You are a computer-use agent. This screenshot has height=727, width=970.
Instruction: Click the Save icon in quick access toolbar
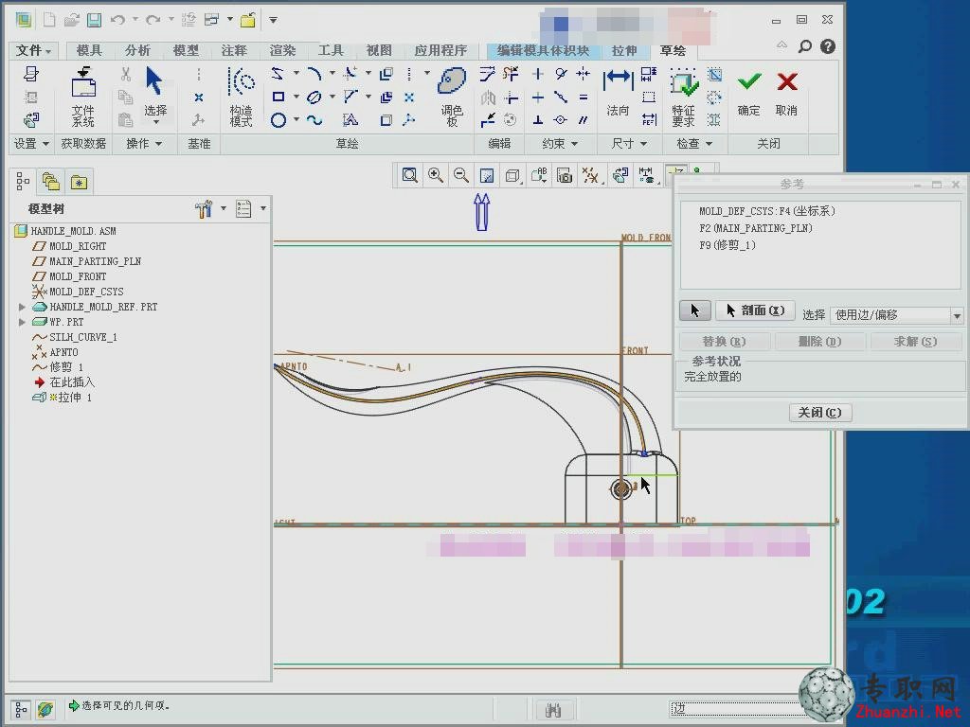point(94,20)
